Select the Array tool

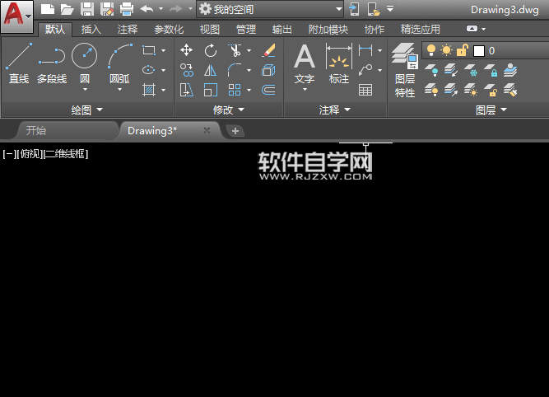coord(235,90)
